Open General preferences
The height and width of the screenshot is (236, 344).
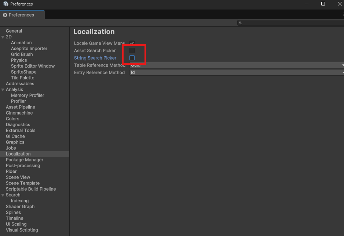point(14,31)
